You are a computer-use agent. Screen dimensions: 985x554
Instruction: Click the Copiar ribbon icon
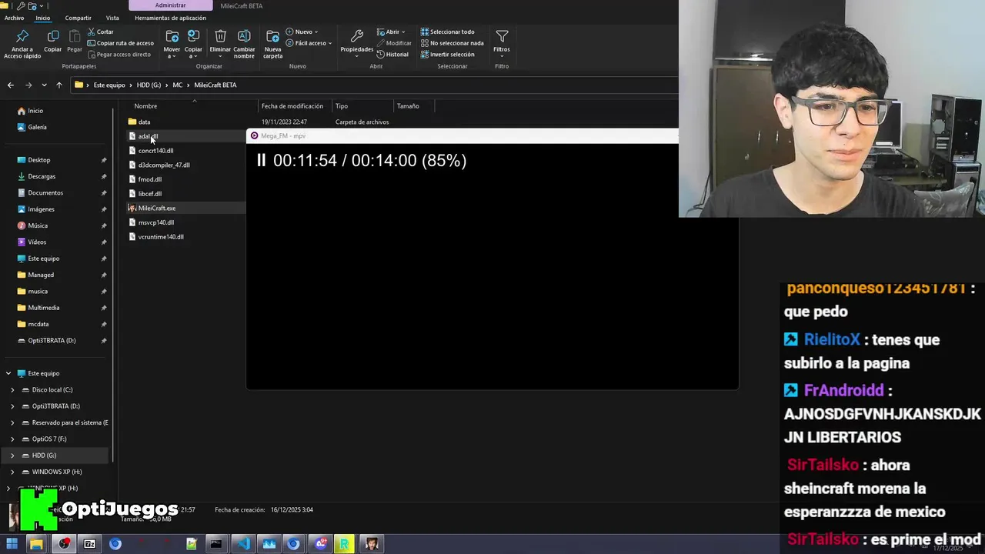(x=52, y=42)
